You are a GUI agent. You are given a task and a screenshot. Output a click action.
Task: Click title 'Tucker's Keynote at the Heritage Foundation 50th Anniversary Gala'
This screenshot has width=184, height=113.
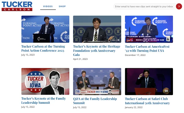[x=97, y=50]
